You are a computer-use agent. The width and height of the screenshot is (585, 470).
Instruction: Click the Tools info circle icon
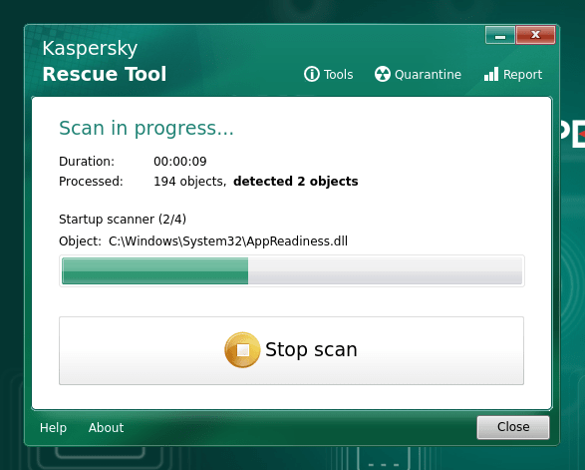pyautogui.click(x=312, y=74)
